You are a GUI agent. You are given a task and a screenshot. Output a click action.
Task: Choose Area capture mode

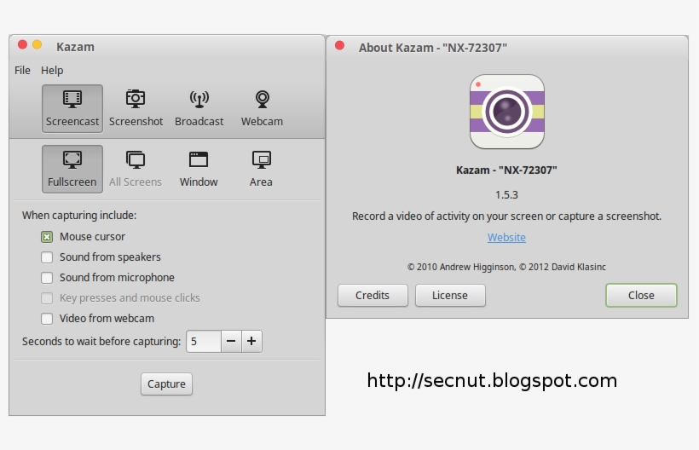pyautogui.click(x=261, y=169)
